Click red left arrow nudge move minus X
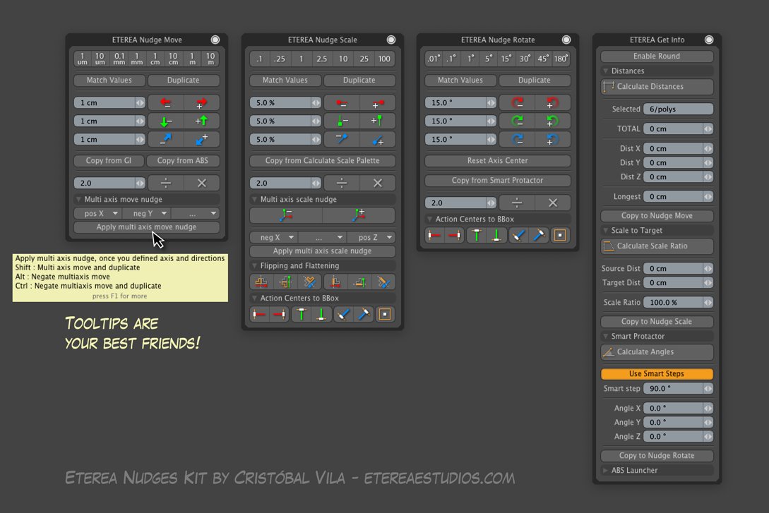Image resolution: width=769 pixels, height=513 pixels. [x=166, y=103]
